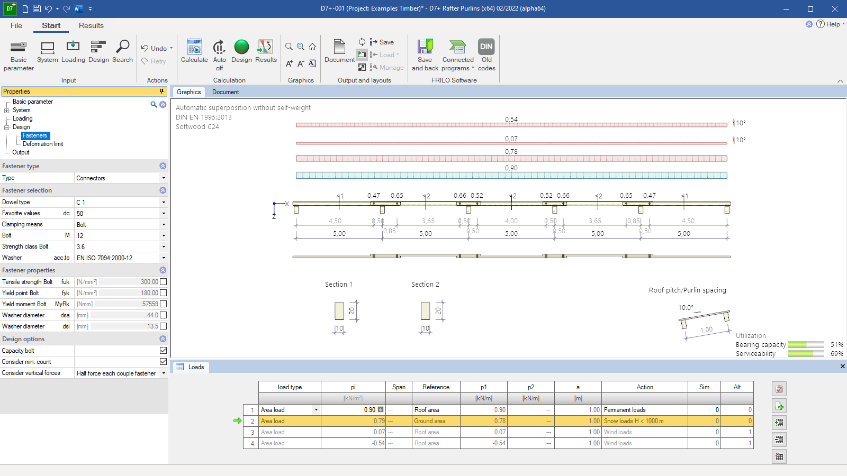Open the Strength class Bolt dropdown
The width and height of the screenshot is (847, 476).
164,246
